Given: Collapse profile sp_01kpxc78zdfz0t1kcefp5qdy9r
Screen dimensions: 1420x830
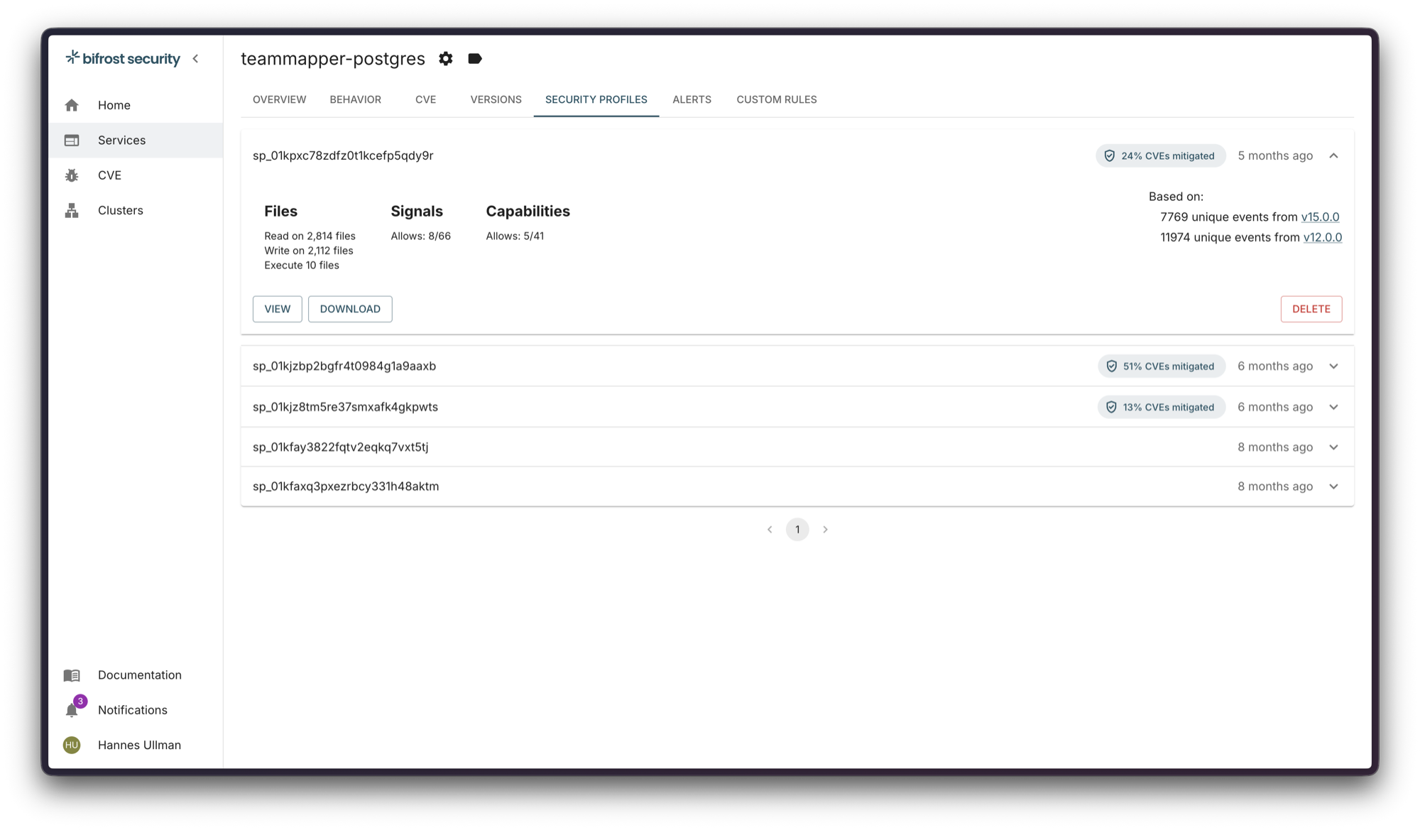Looking at the screenshot, I should pyautogui.click(x=1334, y=156).
